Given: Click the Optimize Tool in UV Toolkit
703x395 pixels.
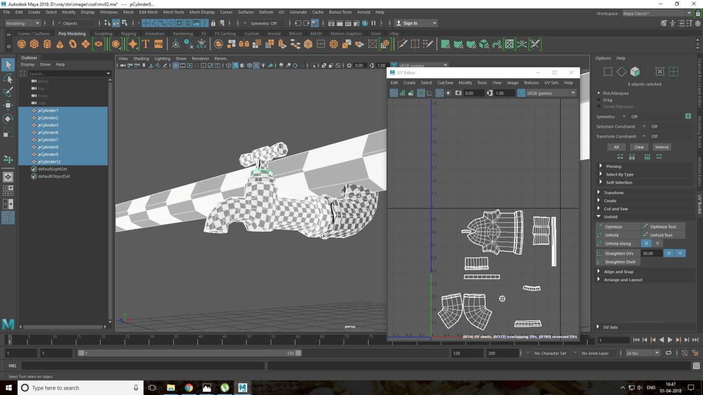Looking at the screenshot, I should (x=662, y=227).
